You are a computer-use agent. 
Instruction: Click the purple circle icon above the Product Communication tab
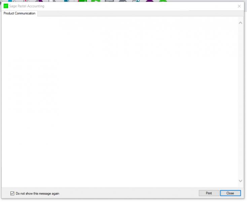pos(40,1)
